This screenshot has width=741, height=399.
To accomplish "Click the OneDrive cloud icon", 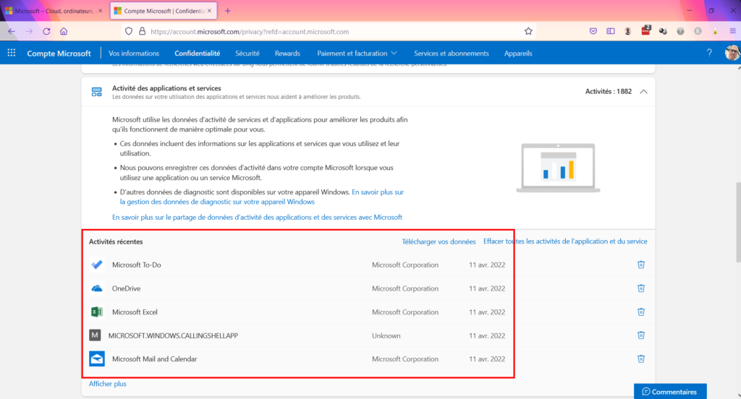I will point(97,288).
